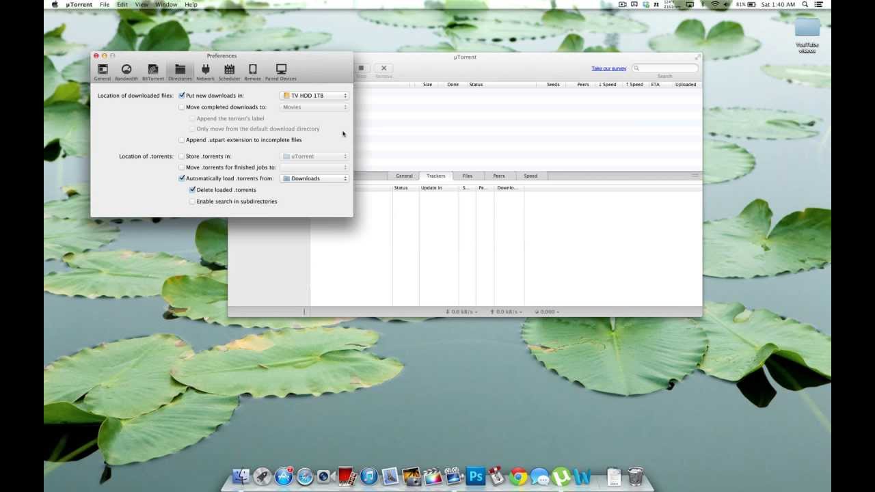
Task: Click the µTorrent search field
Action: [665, 68]
